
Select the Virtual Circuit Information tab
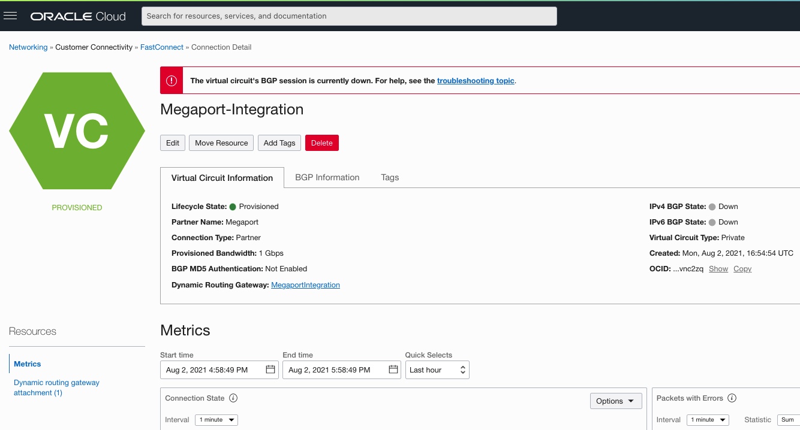[x=222, y=178]
